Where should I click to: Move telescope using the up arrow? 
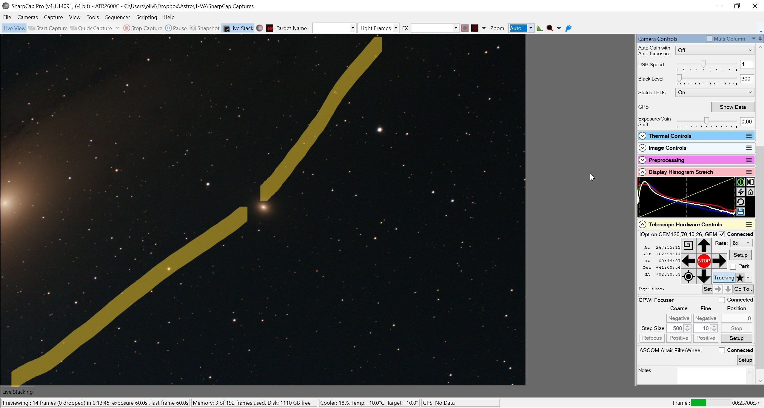pyautogui.click(x=703, y=245)
